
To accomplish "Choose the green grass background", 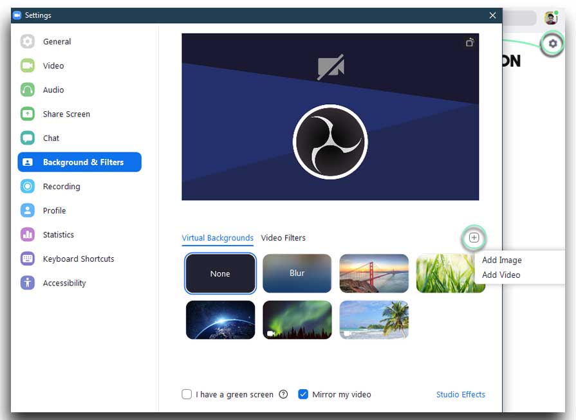I will tap(451, 273).
